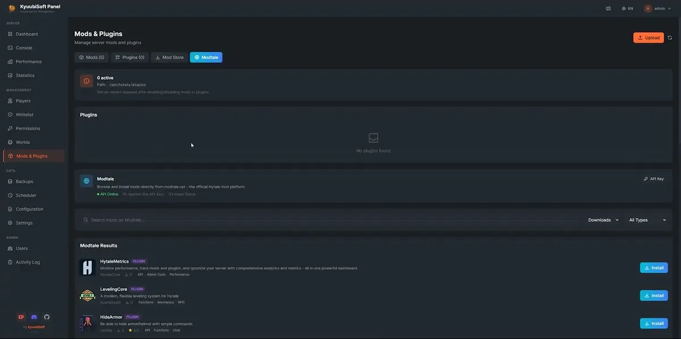Screen dimensions: 681x339
Task: Click the Modtale Results heading
Action: (x=99, y=246)
